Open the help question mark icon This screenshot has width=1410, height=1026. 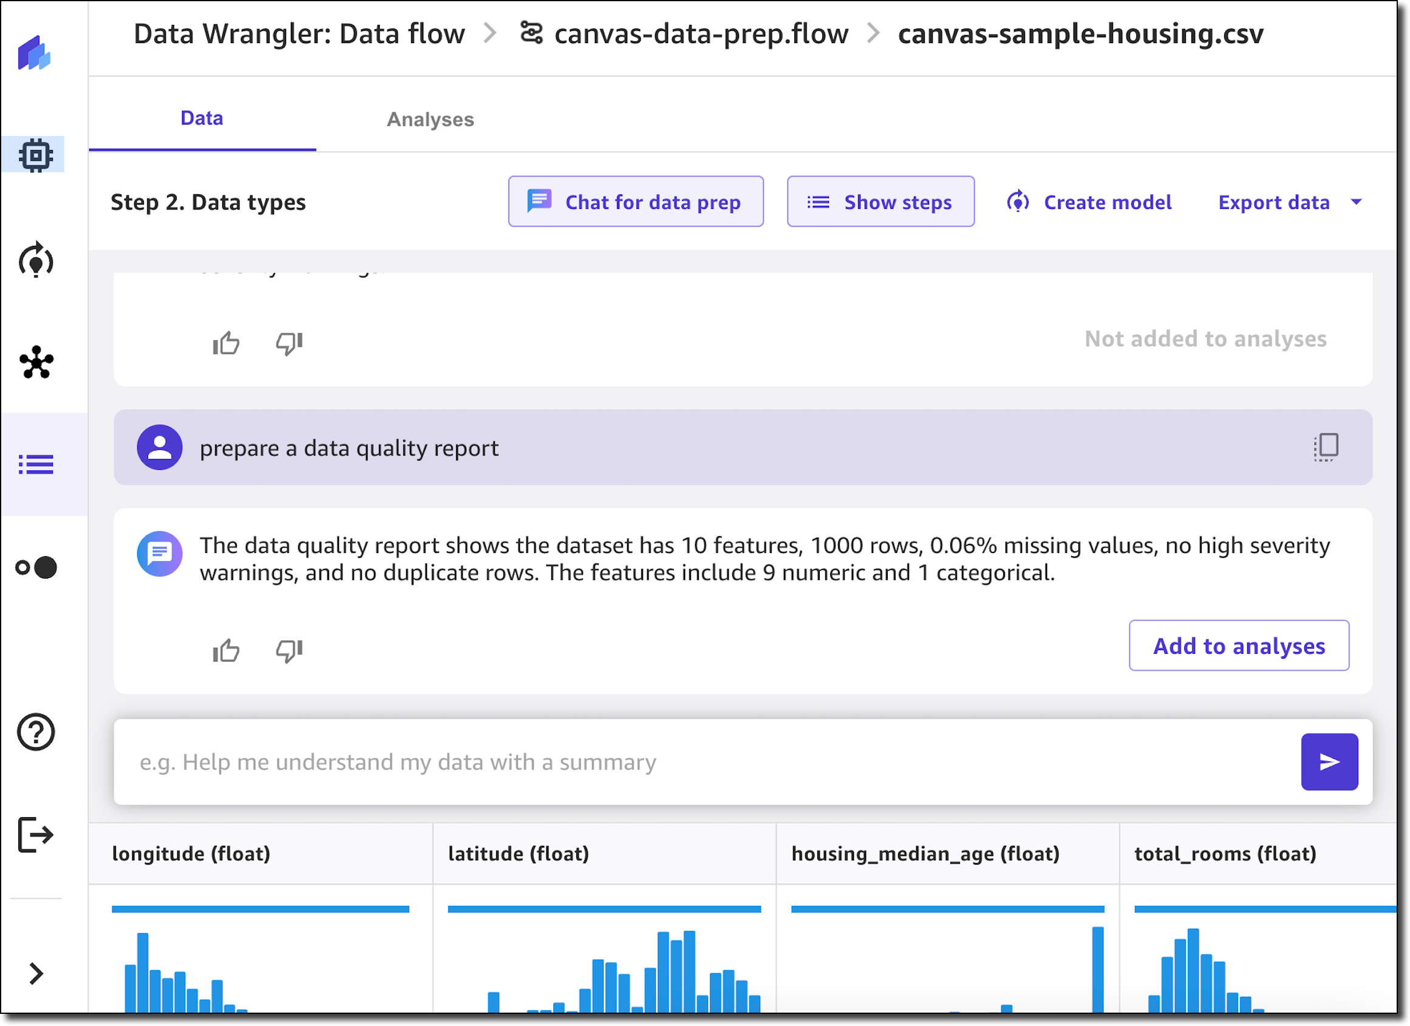pyautogui.click(x=36, y=732)
